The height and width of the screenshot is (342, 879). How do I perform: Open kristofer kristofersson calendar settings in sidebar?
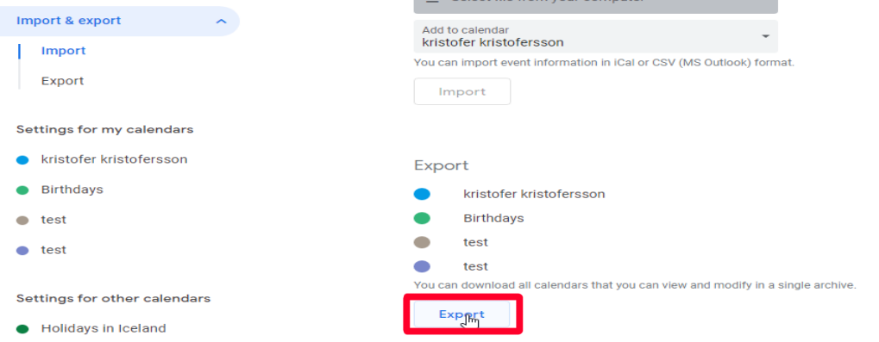click(x=115, y=159)
